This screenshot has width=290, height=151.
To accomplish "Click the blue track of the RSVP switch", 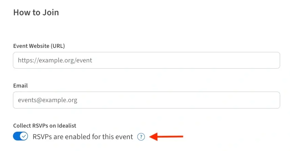I will 16,137.
